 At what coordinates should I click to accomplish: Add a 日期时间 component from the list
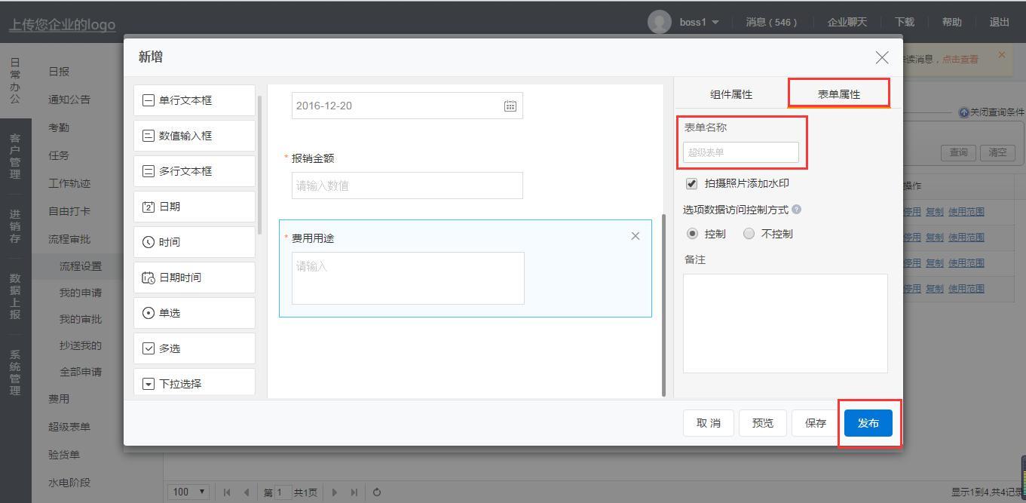point(194,278)
